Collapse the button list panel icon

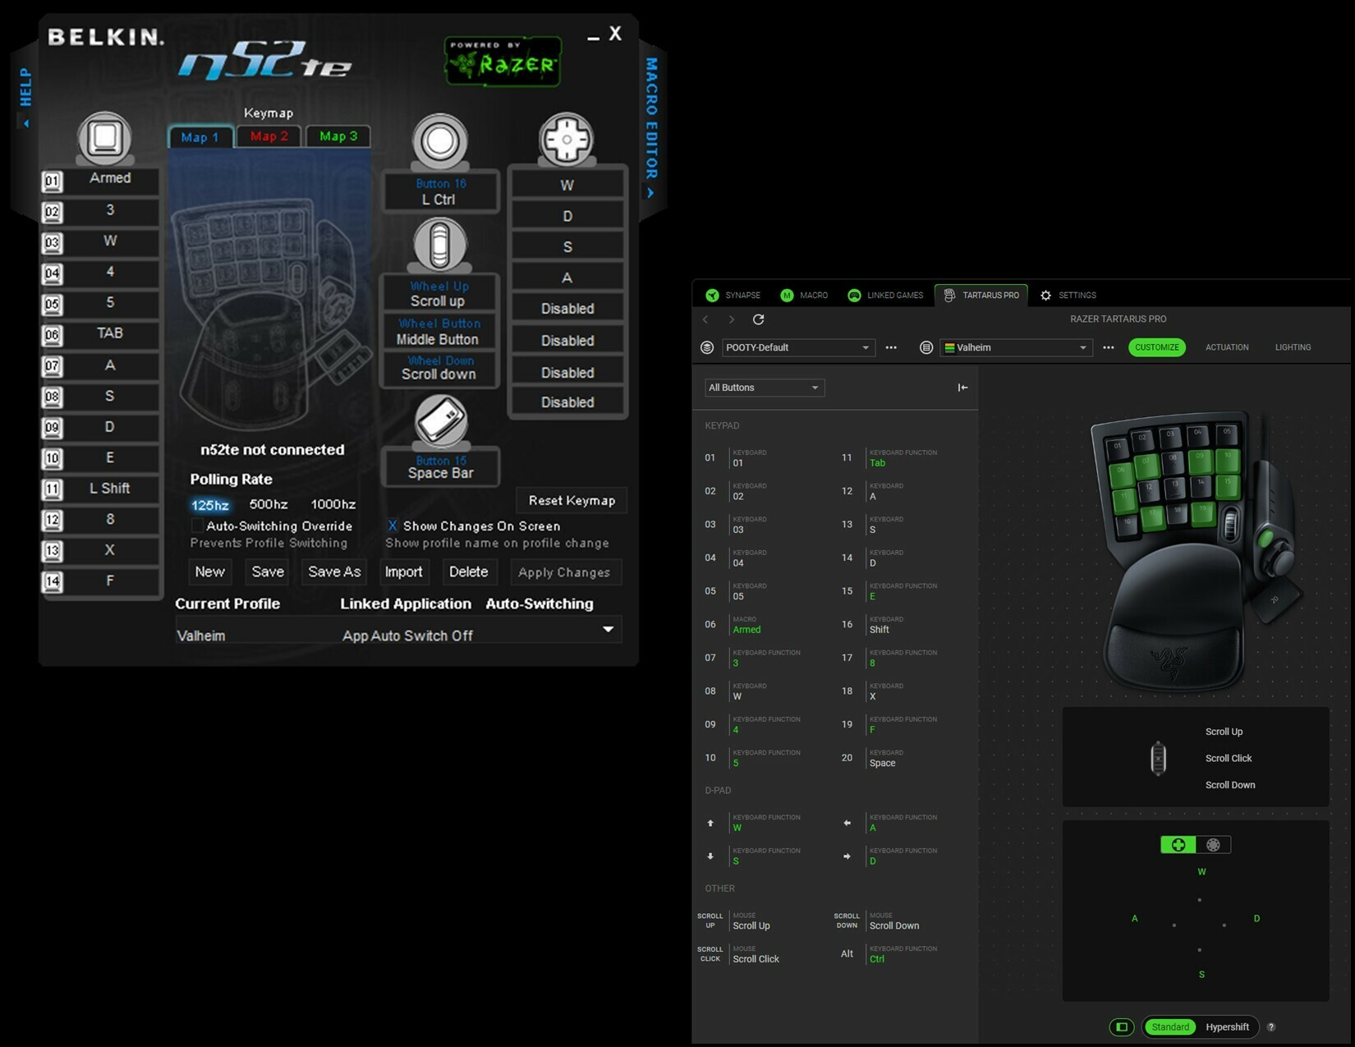pyautogui.click(x=962, y=388)
